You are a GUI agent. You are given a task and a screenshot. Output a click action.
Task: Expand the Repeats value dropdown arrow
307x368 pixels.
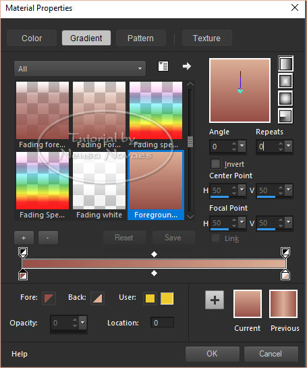[x=289, y=147]
